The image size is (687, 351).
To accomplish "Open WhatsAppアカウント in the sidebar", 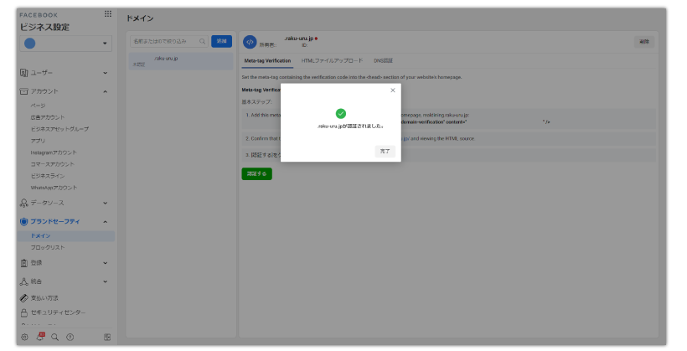I will coord(54,188).
